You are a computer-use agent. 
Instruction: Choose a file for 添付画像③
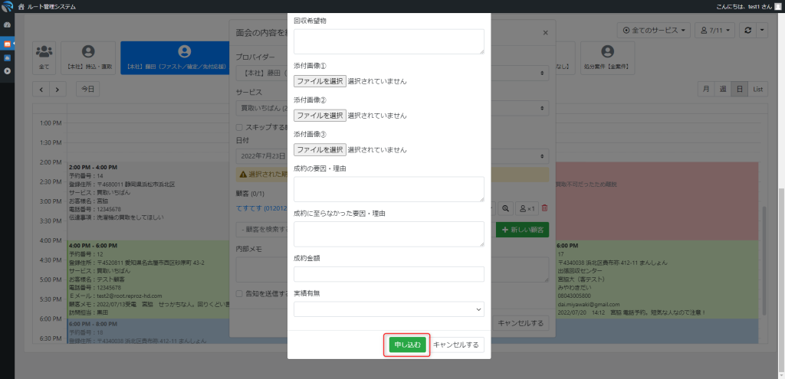(320, 149)
